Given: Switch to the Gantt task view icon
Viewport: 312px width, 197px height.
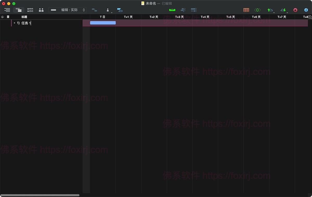Looking at the screenshot, I should pyautogui.click(x=19, y=10).
